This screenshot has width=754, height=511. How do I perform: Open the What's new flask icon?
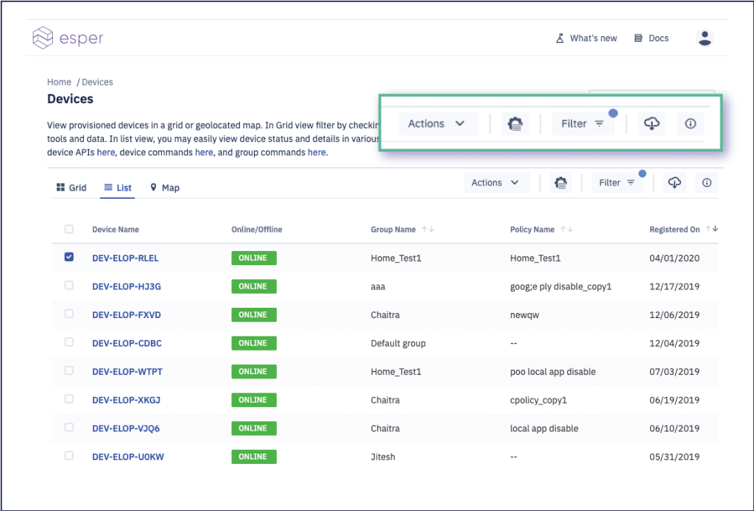[560, 38]
